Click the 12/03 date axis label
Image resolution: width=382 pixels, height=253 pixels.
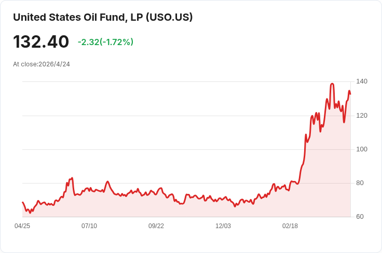pyautogui.click(x=223, y=226)
